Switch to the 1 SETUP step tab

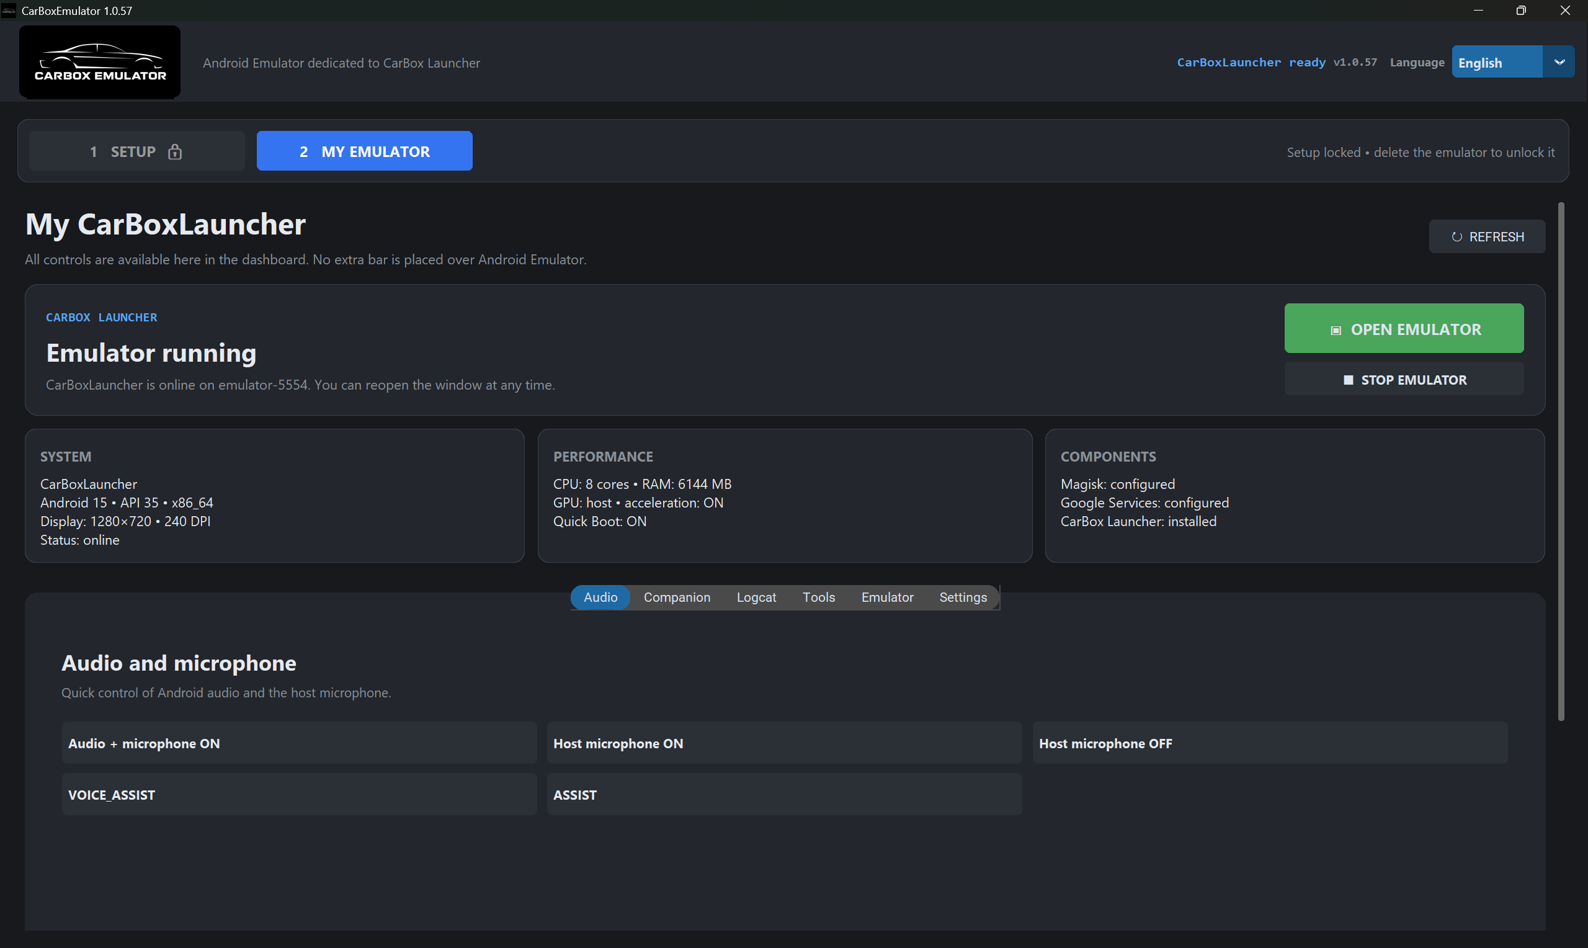[136, 151]
